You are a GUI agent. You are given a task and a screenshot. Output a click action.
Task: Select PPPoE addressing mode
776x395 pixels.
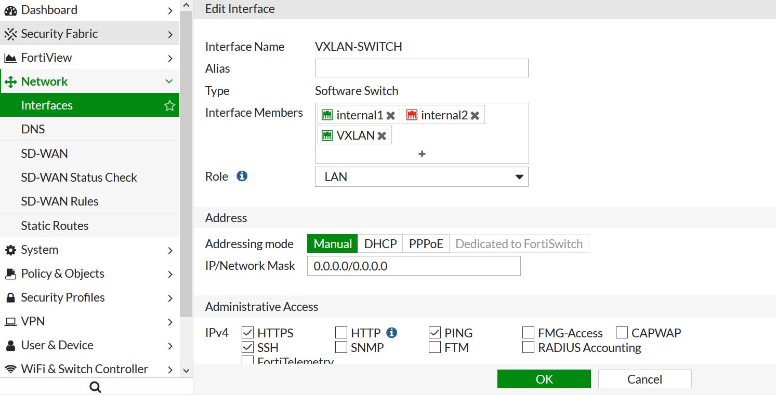(426, 243)
